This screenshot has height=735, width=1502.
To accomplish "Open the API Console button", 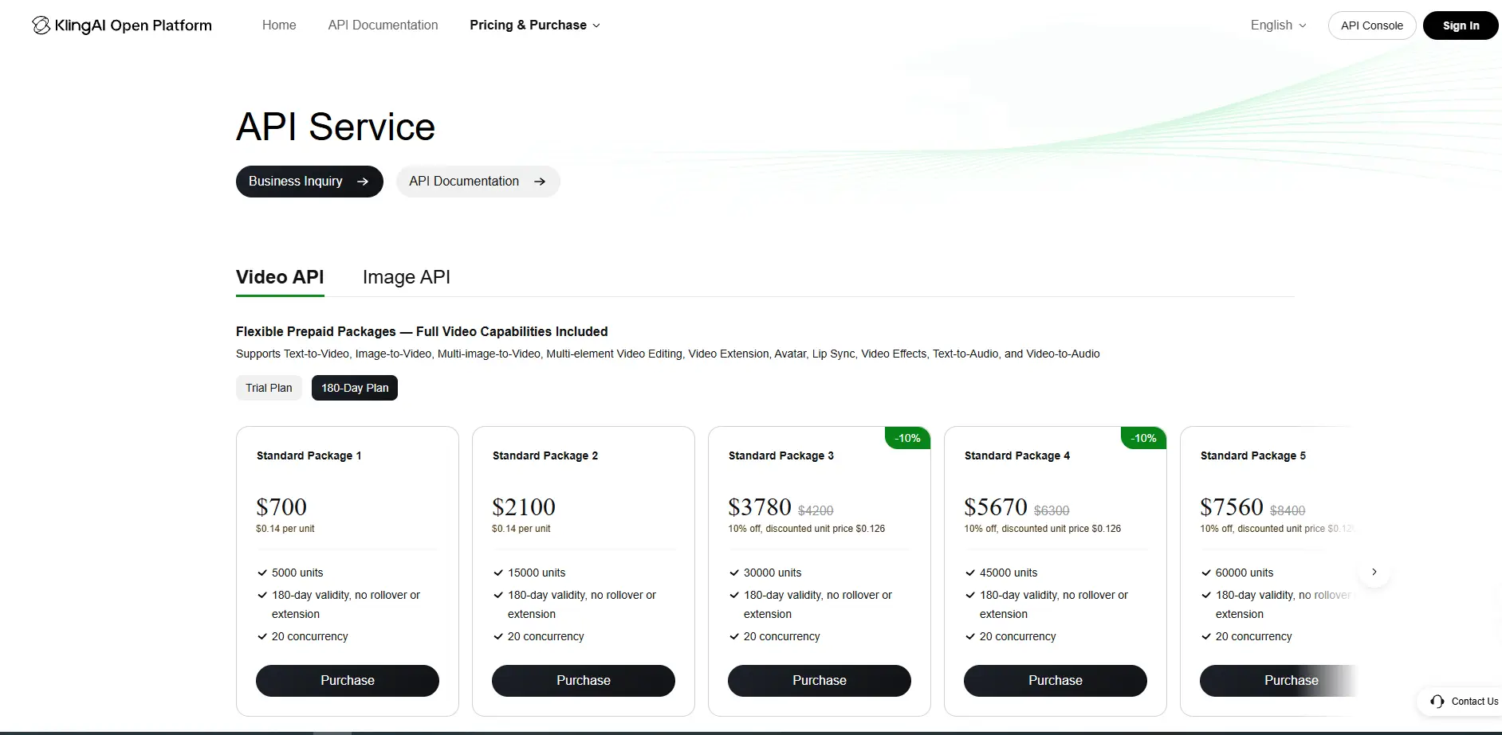I will click(x=1372, y=25).
